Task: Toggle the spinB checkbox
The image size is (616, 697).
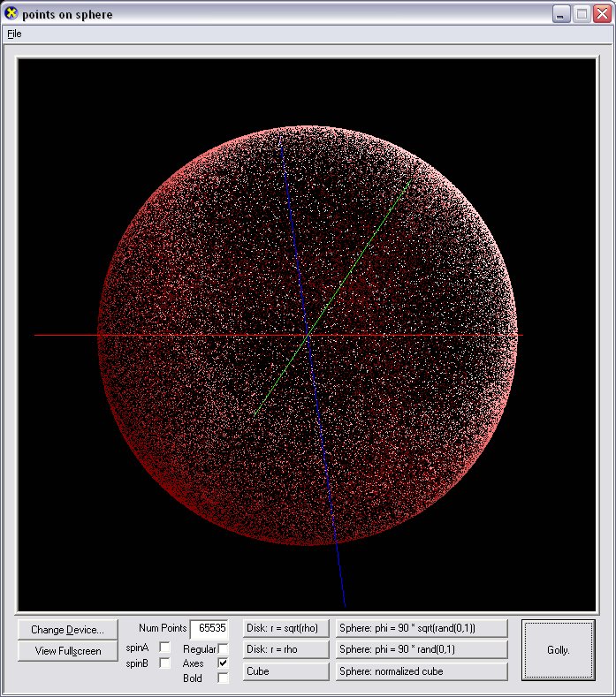Action: 164,663
